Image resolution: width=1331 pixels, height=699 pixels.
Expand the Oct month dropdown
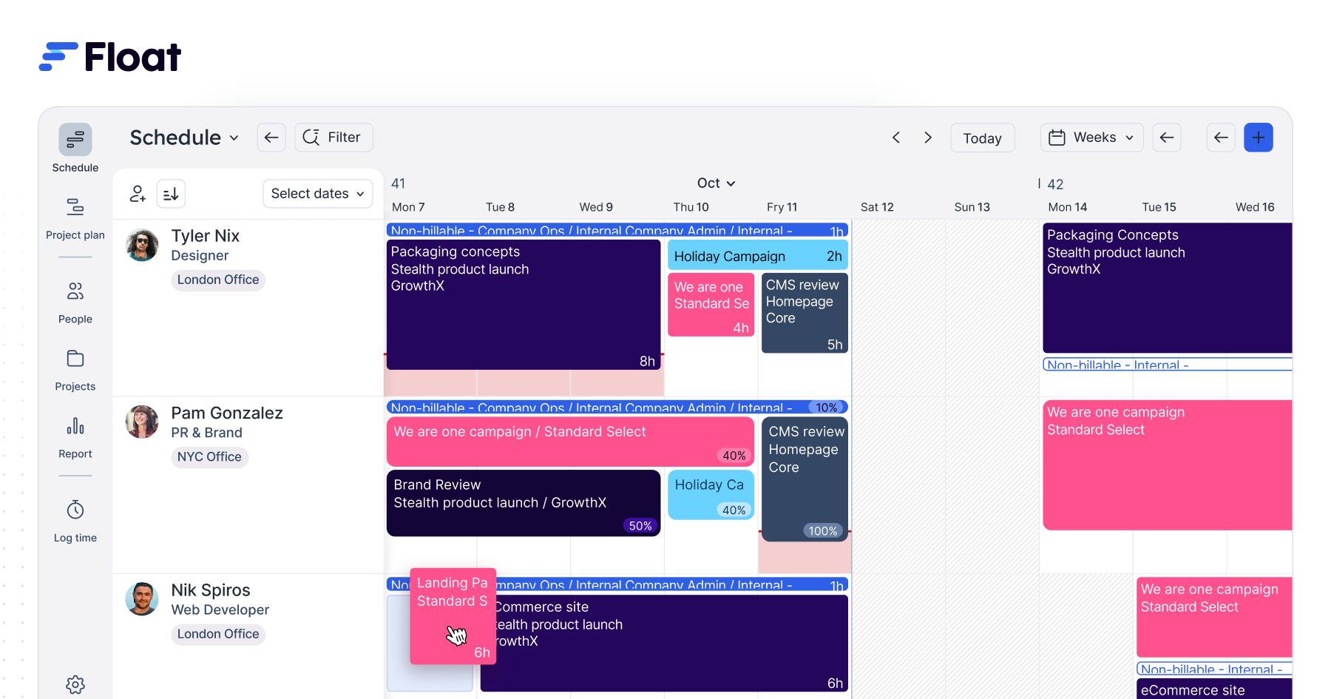pyautogui.click(x=716, y=183)
